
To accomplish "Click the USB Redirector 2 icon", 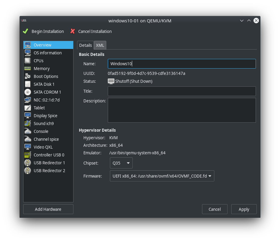I will (28, 171).
